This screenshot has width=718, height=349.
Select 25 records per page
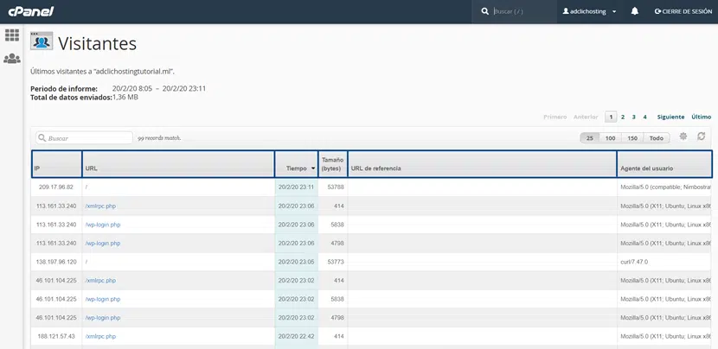point(589,138)
